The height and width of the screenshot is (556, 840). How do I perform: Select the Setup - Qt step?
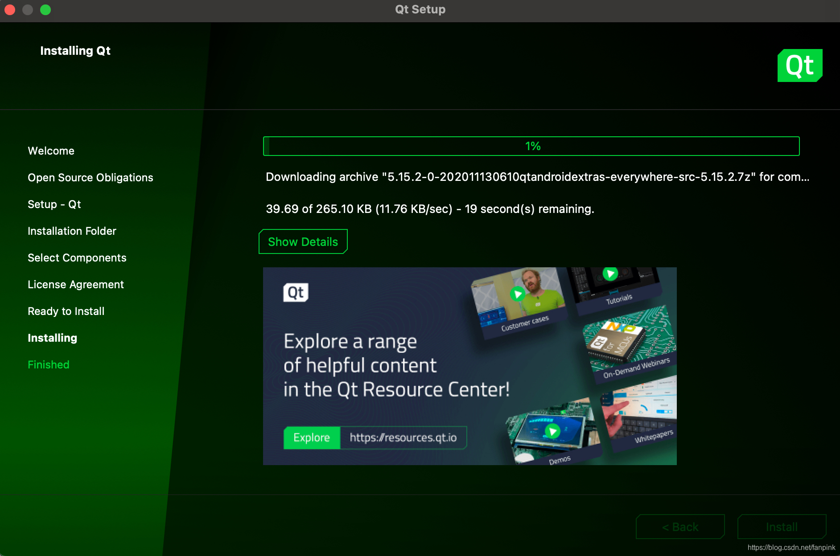pyautogui.click(x=54, y=204)
